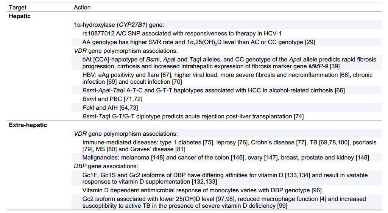
Task: Click the '1α-hydroxylase (CYP27B1) gene' subheading
Action: (119, 25)
